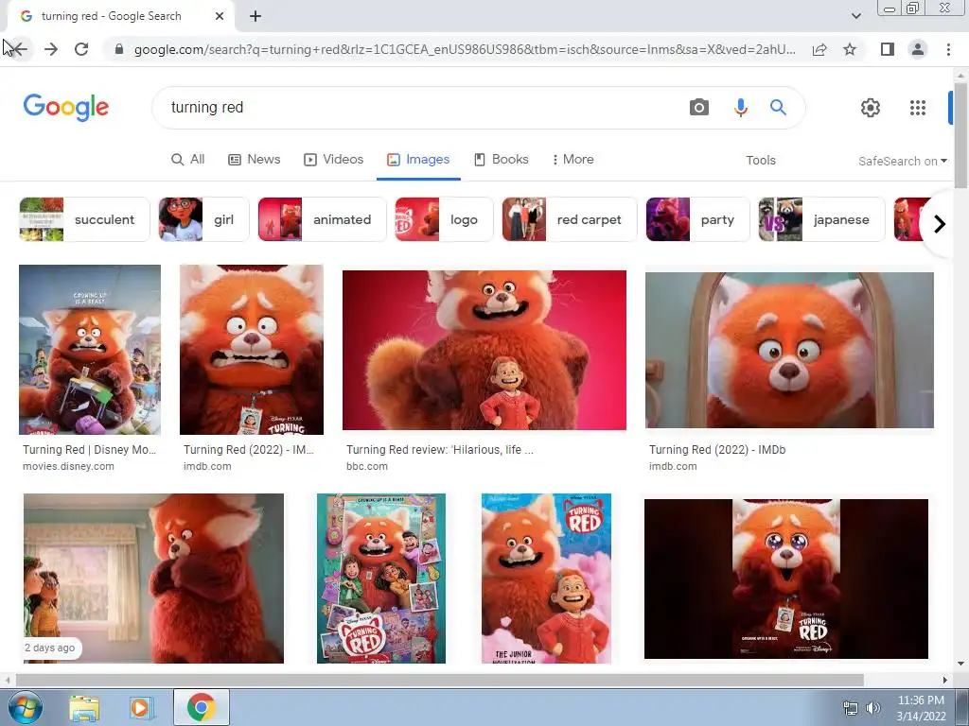Go back with the browser back arrow
The image size is (969, 726).
tap(19, 49)
